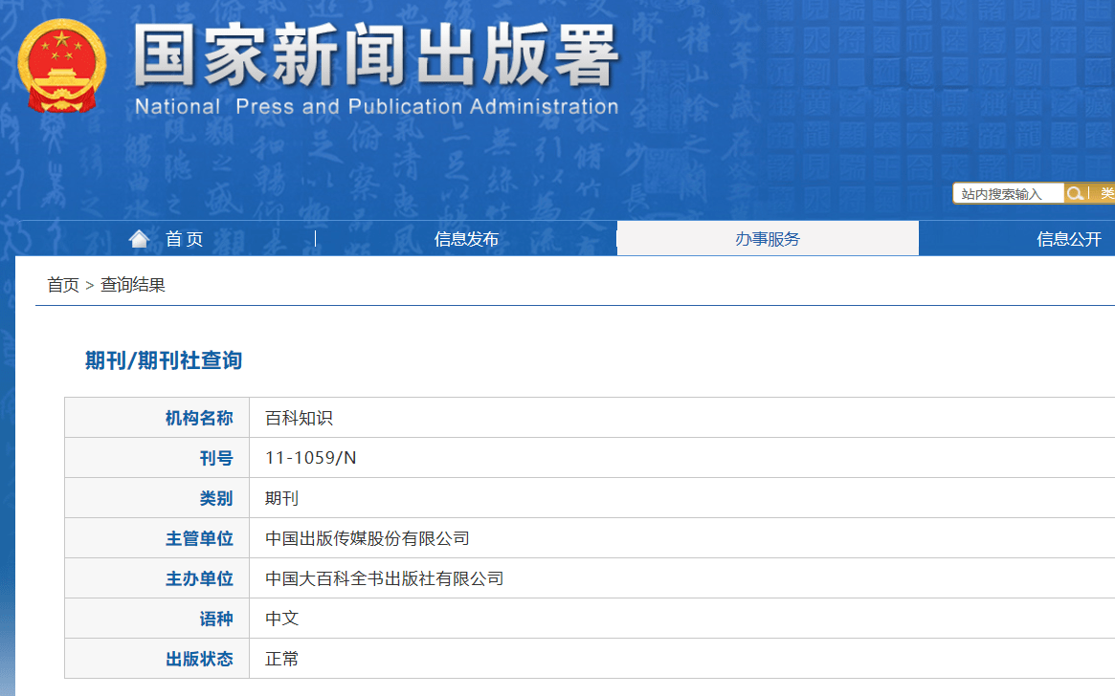Click 中国大百科全书出版社有限公司 text
This screenshot has width=1115, height=696.
tap(384, 577)
